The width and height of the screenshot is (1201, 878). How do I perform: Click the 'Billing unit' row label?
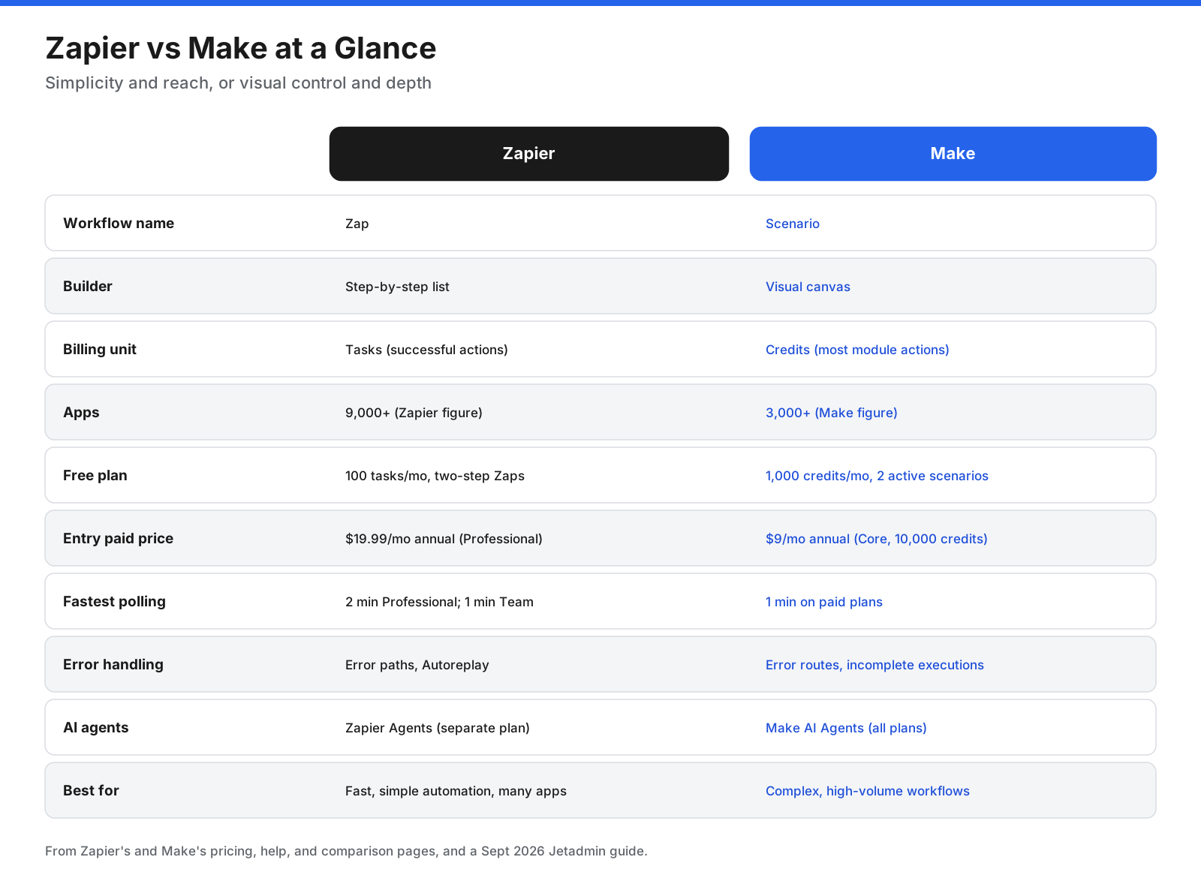[x=100, y=349]
